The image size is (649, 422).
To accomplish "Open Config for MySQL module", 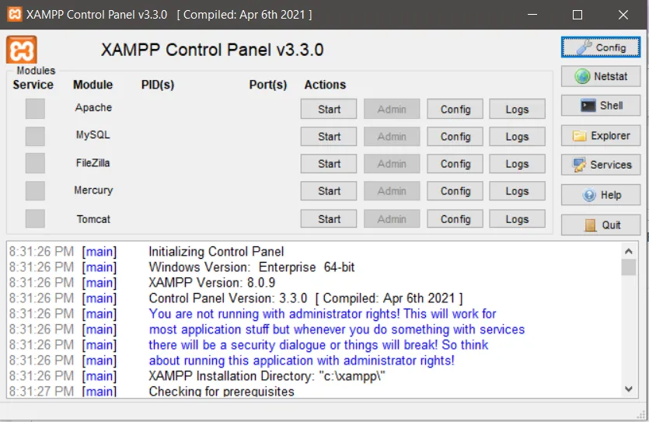I will click(455, 137).
